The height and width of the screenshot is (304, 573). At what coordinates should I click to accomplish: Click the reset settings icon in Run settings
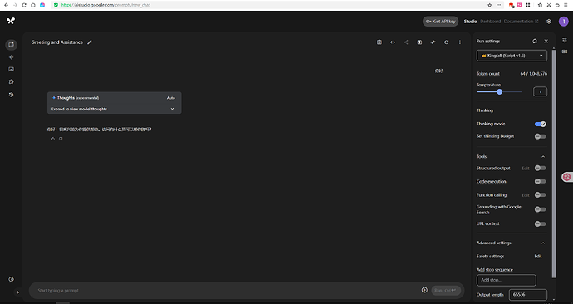coord(535,42)
